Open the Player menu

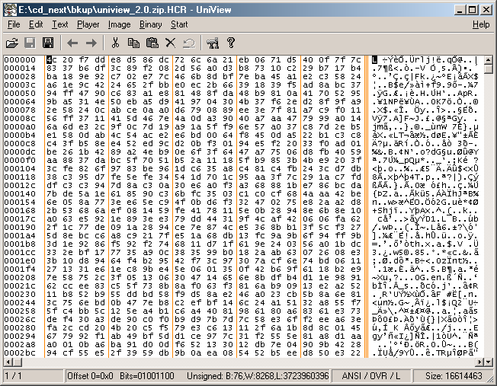coord(88,24)
